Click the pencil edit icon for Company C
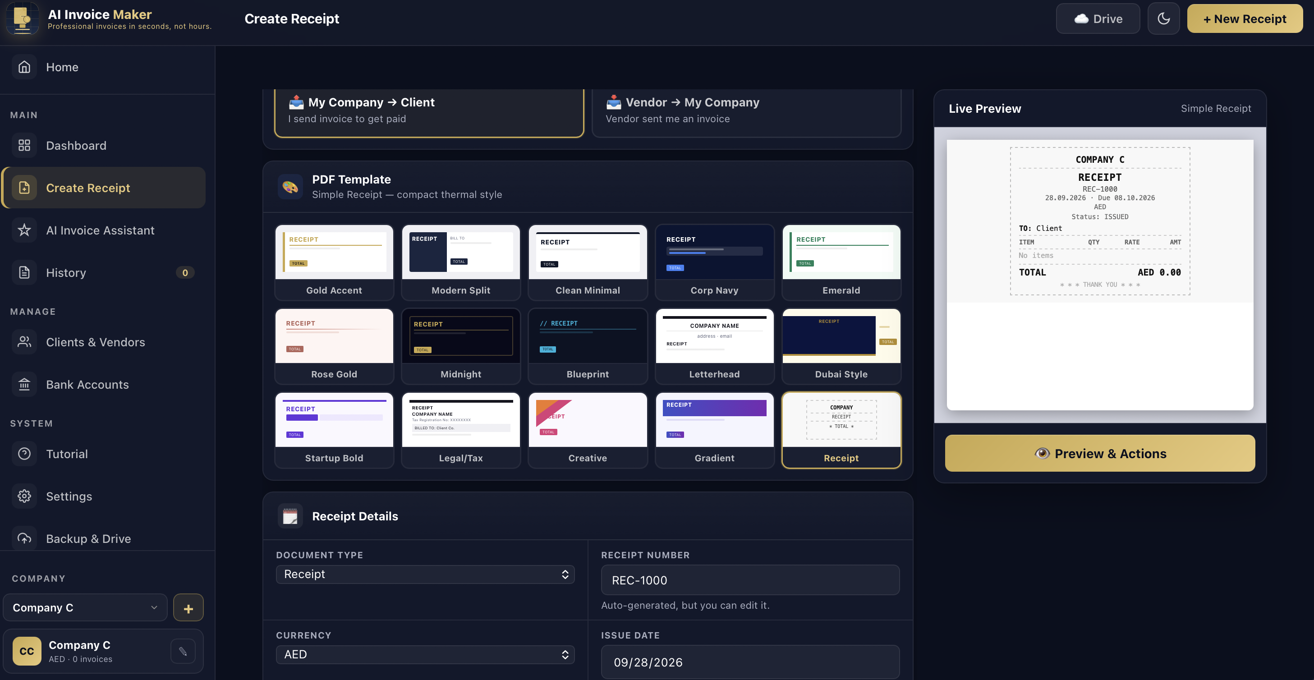This screenshot has width=1314, height=680. click(x=183, y=651)
